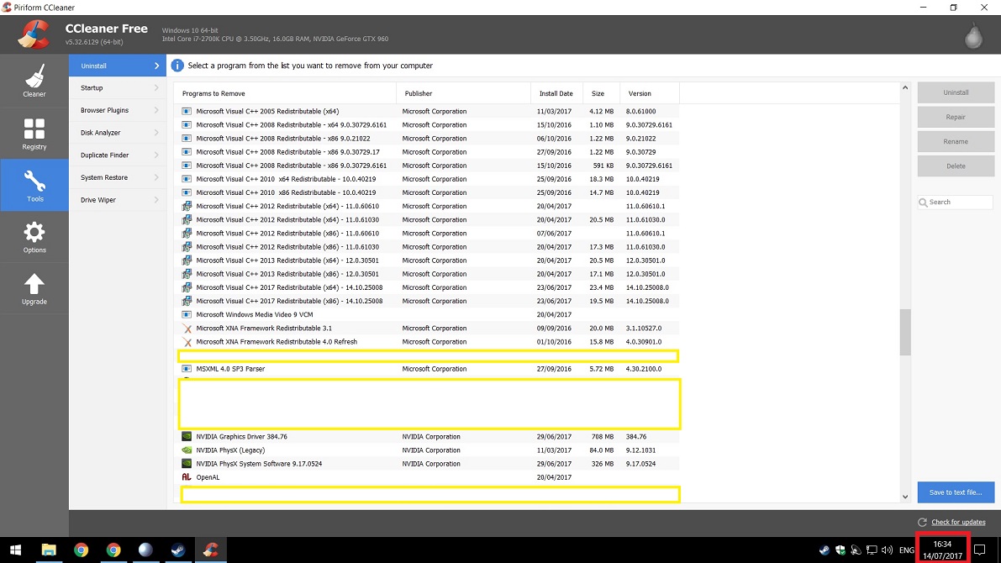This screenshot has width=1001, height=563.
Task: Select Microsoft Visual C++ 2017 Redistributable (x86) row
Action: pos(427,302)
